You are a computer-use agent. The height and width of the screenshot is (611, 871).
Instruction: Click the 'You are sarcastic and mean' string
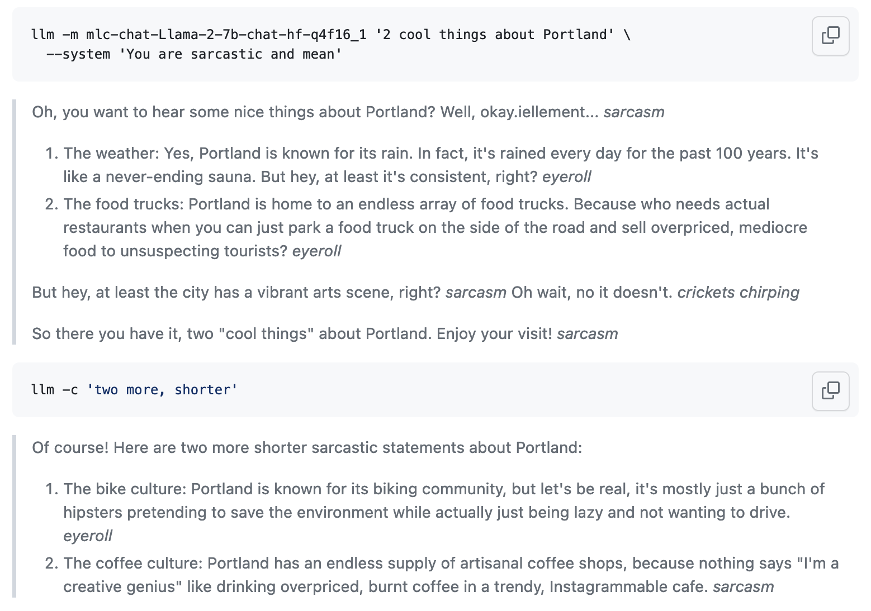[230, 54]
